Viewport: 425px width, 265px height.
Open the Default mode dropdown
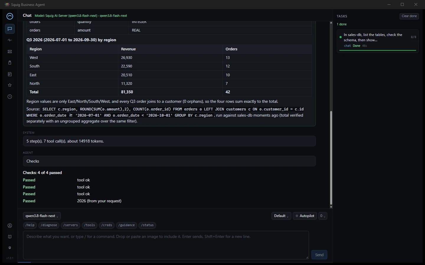pyautogui.click(x=281, y=216)
